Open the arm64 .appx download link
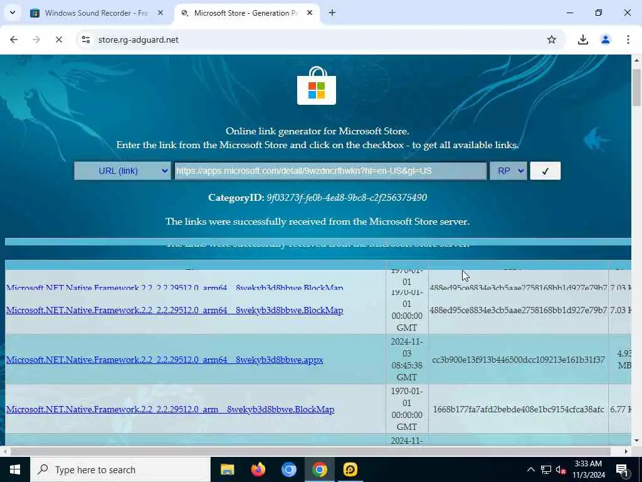 pos(165,360)
